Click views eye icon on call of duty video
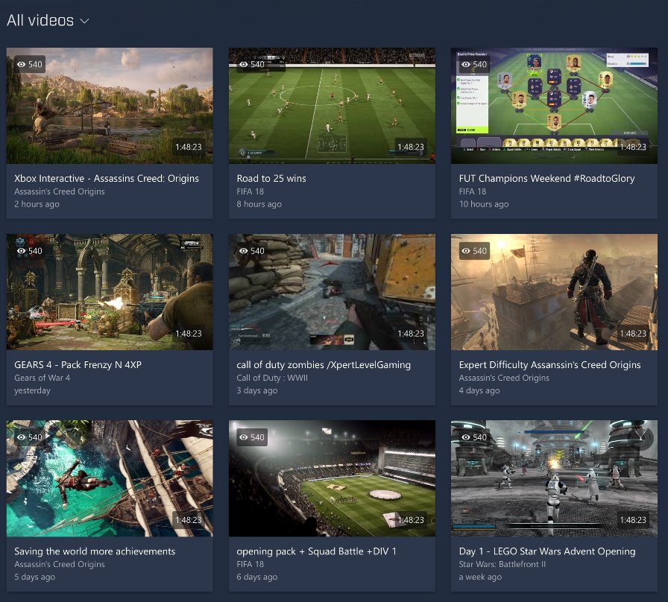Image resolution: width=668 pixels, height=602 pixels. (x=244, y=251)
